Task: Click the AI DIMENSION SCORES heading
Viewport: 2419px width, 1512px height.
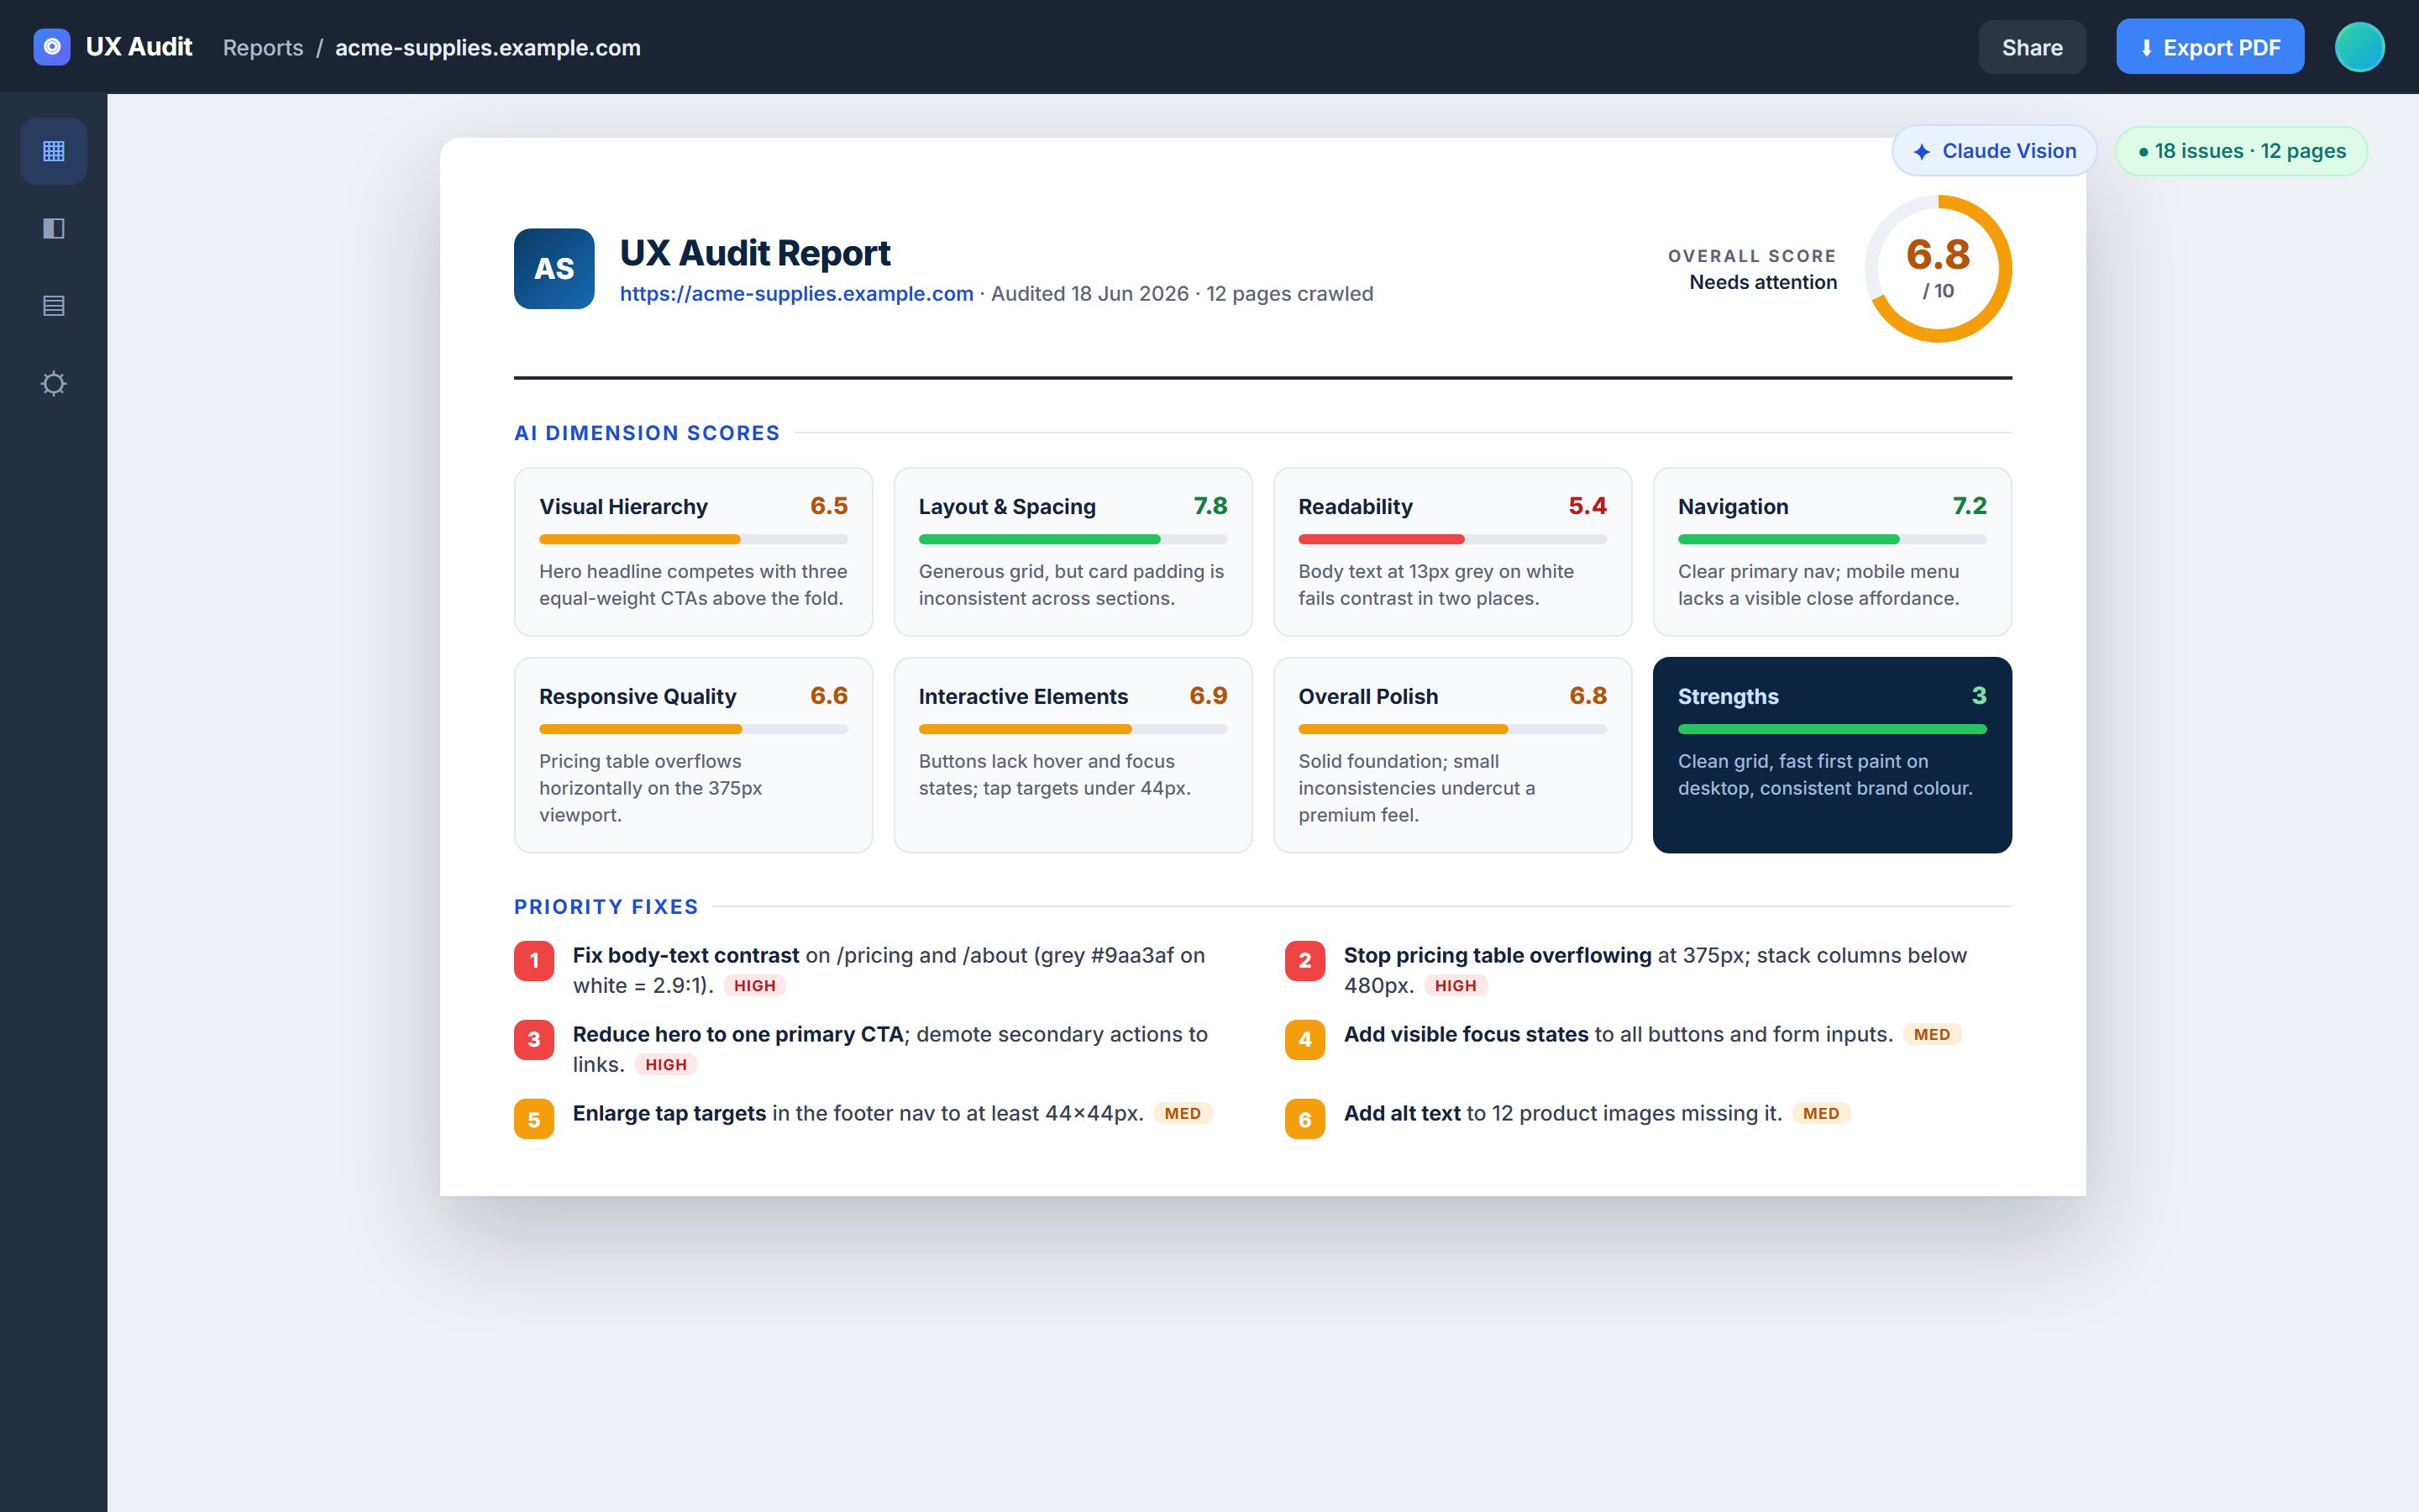Action: pyautogui.click(x=647, y=433)
